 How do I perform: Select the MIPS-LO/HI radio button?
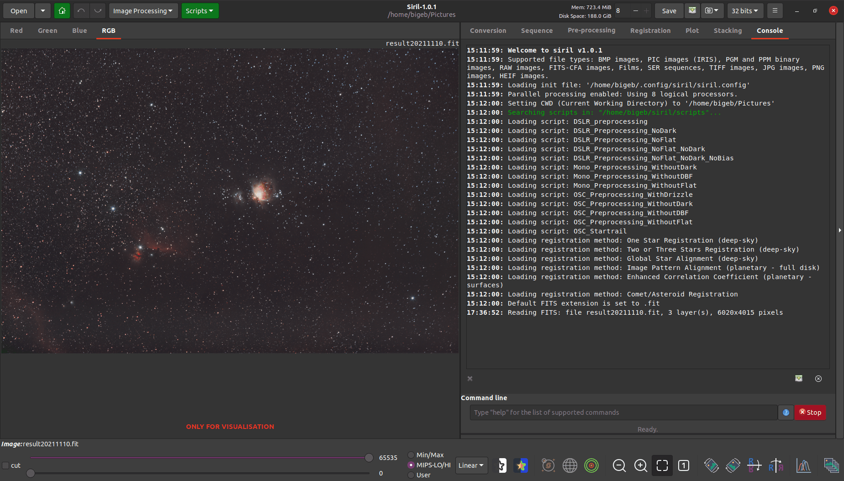click(x=411, y=465)
